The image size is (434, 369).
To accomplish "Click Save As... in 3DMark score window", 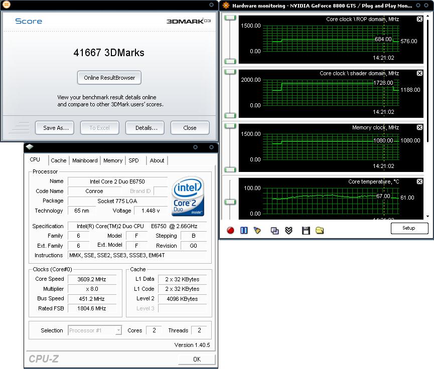I will [55, 128].
